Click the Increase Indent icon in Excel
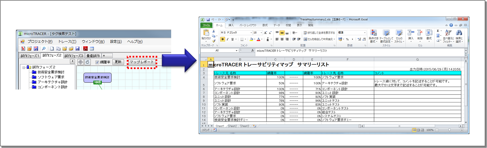This screenshot has width=487, height=148. (299, 39)
